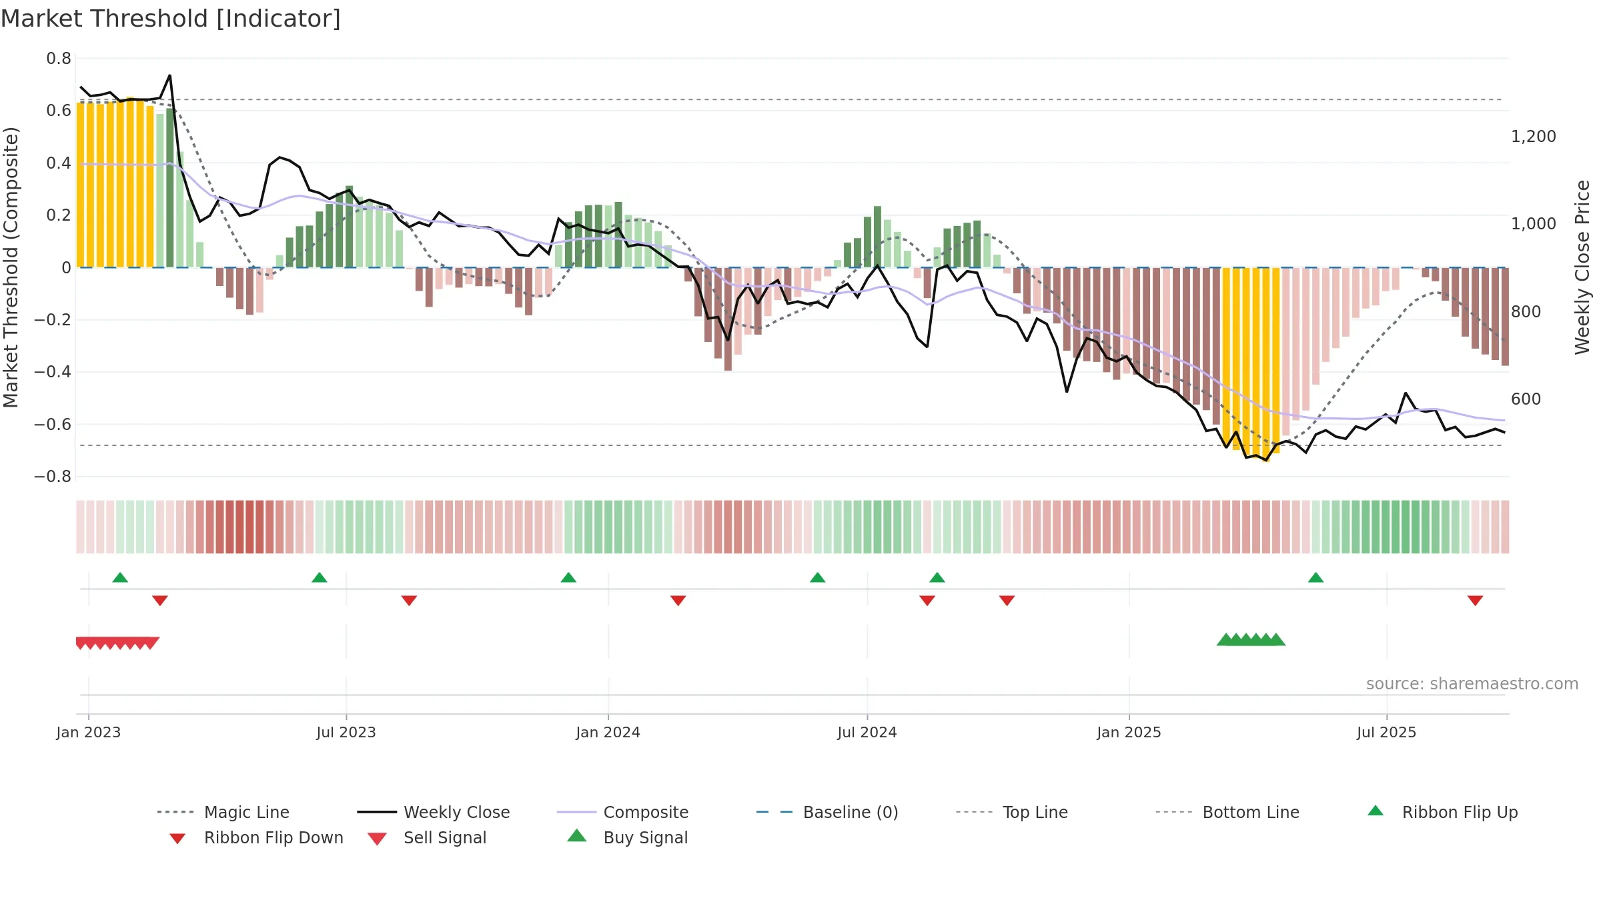
Task: Toggle the Ribbon Flip Up legend entry
Action: 1442,812
